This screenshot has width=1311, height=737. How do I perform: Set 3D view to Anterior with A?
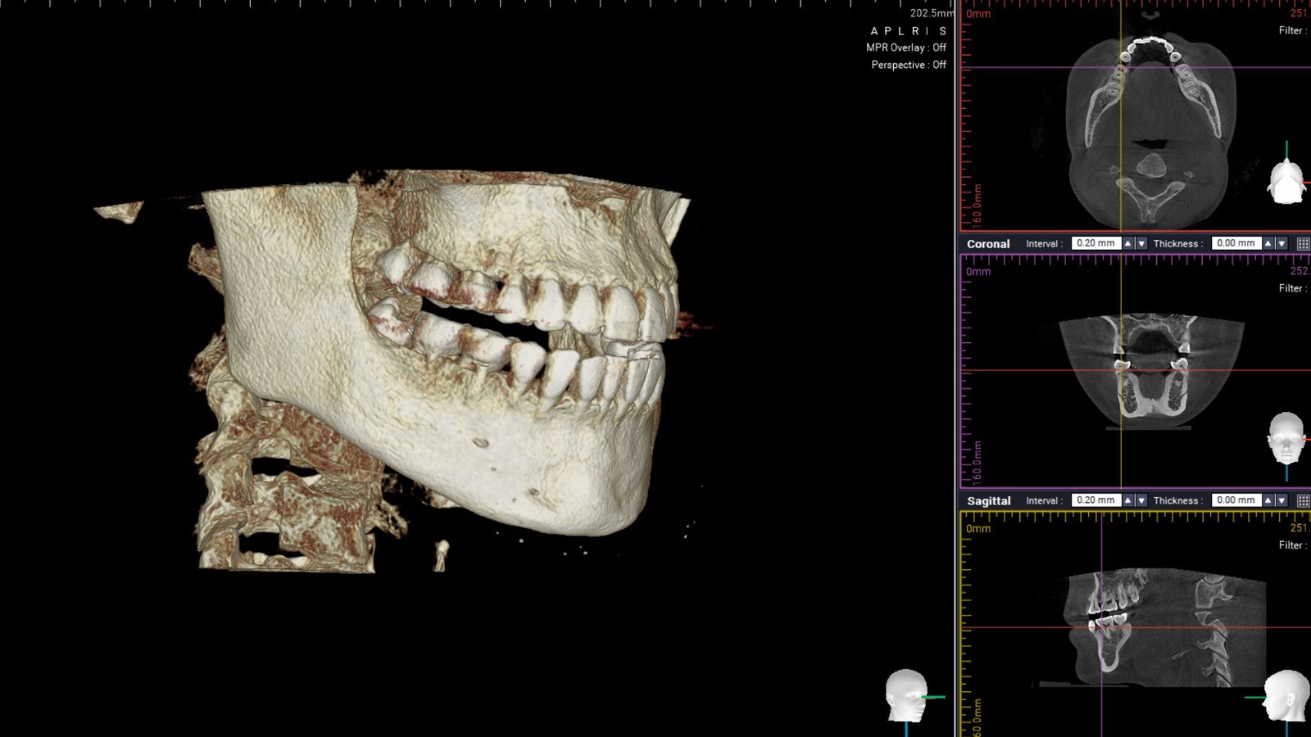pyautogui.click(x=874, y=31)
